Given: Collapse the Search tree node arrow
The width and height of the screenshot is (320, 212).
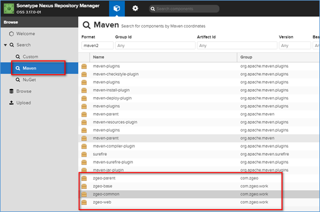Looking at the screenshot, I should 6,45.
